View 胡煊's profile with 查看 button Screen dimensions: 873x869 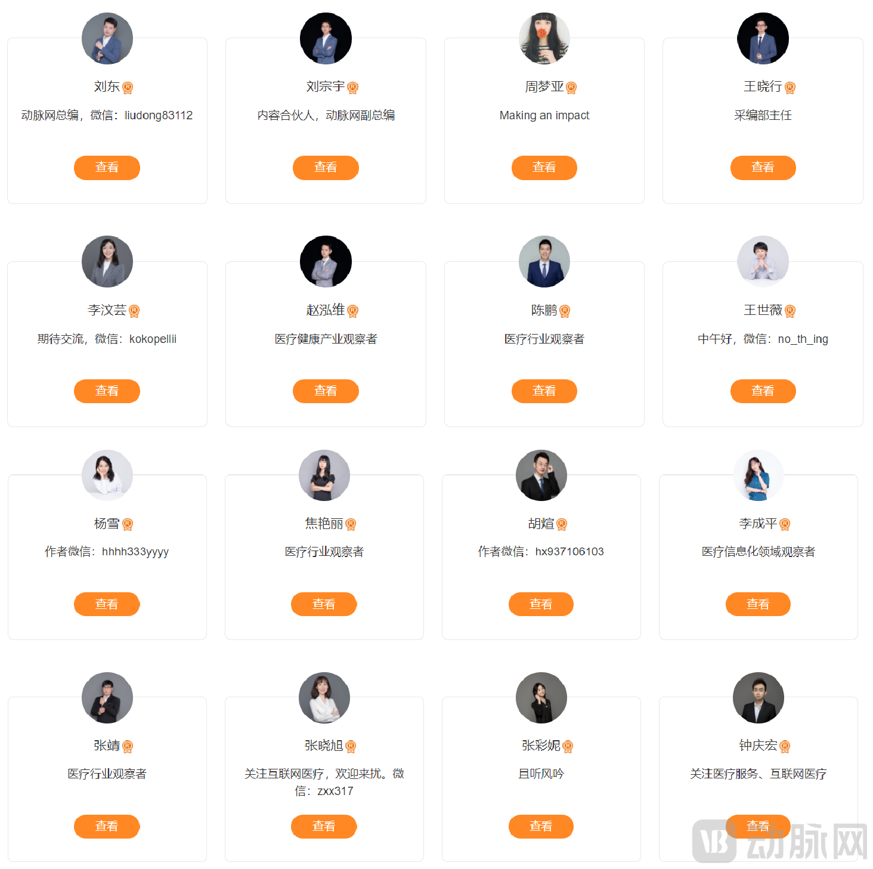click(541, 604)
